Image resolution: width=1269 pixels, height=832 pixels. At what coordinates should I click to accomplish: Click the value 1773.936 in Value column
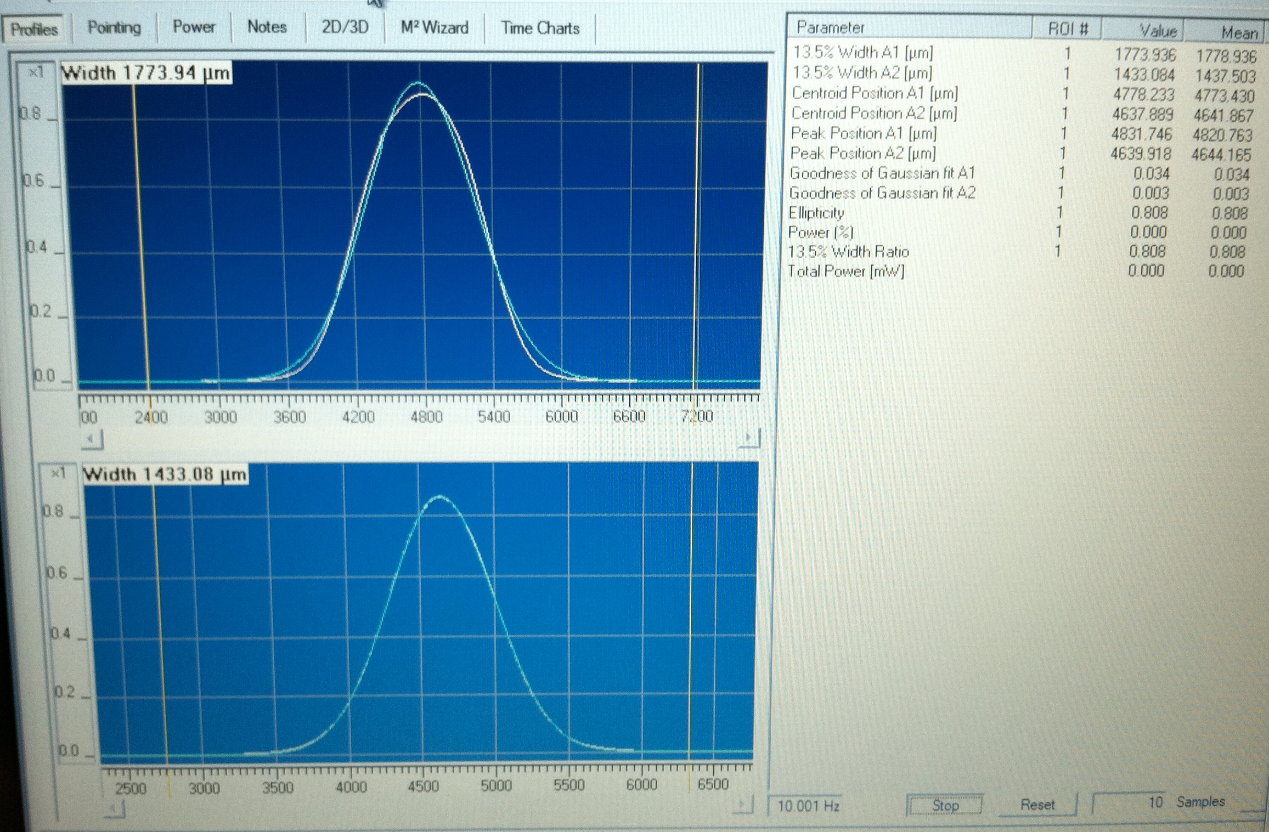(1146, 55)
